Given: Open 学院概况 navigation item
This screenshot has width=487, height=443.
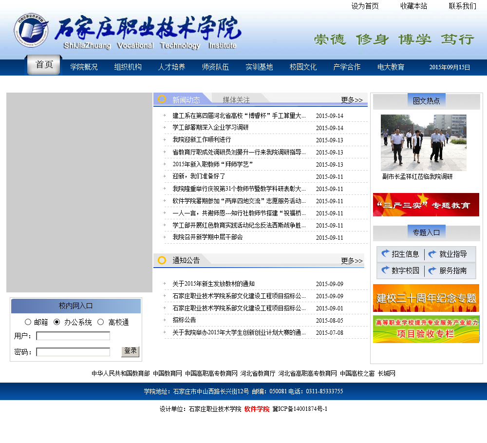Looking at the screenshot, I should 84,67.
